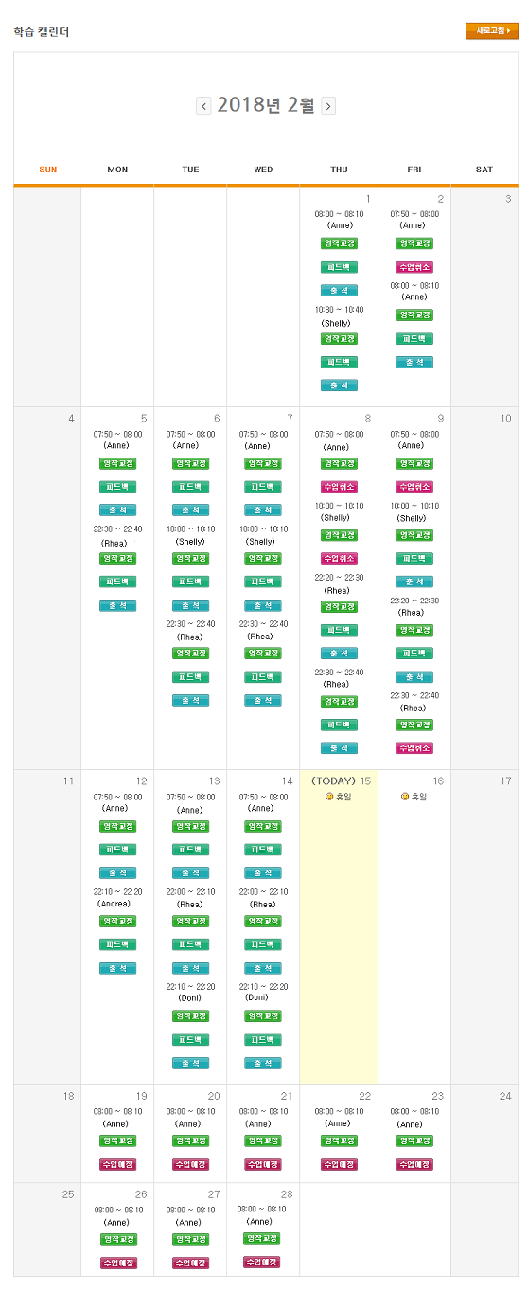
Task: Click the smiley holiday icon on the 16th
Action: click(x=405, y=797)
